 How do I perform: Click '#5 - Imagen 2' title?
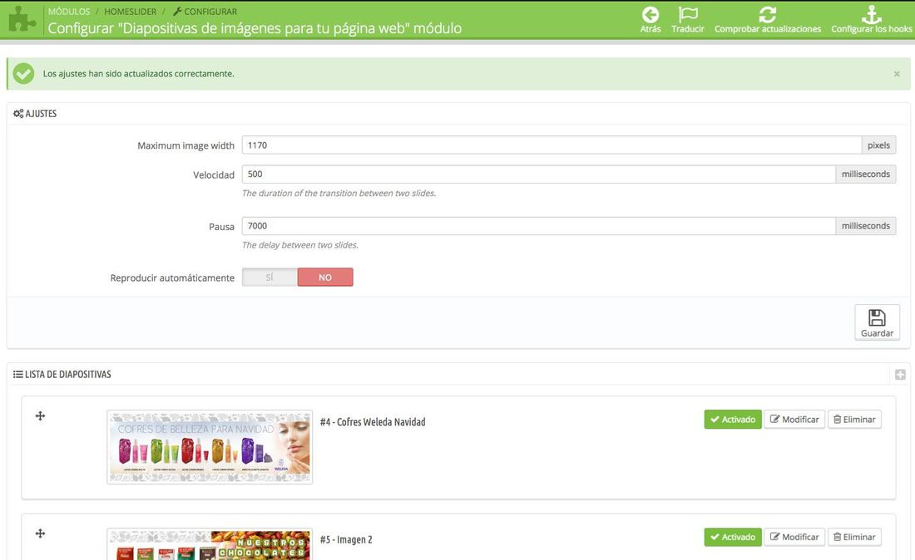[346, 539]
